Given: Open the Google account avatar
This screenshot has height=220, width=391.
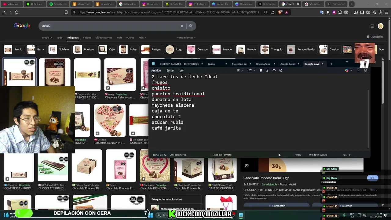Looking at the screenshot, I should pos(381,26).
